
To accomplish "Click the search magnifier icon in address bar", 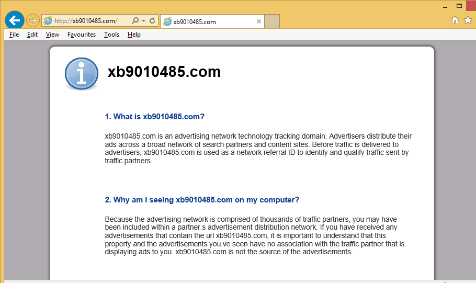I will tap(135, 21).
